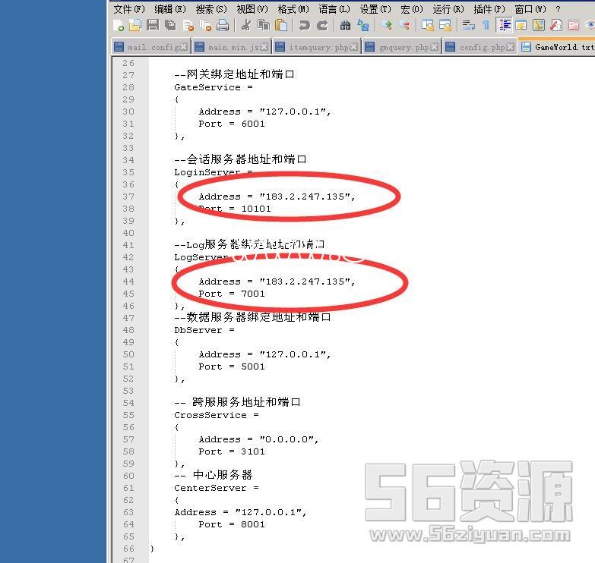Click the New file toolbar icon
Image resolution: width=595 pixels, height=563 pixels.
119,25
